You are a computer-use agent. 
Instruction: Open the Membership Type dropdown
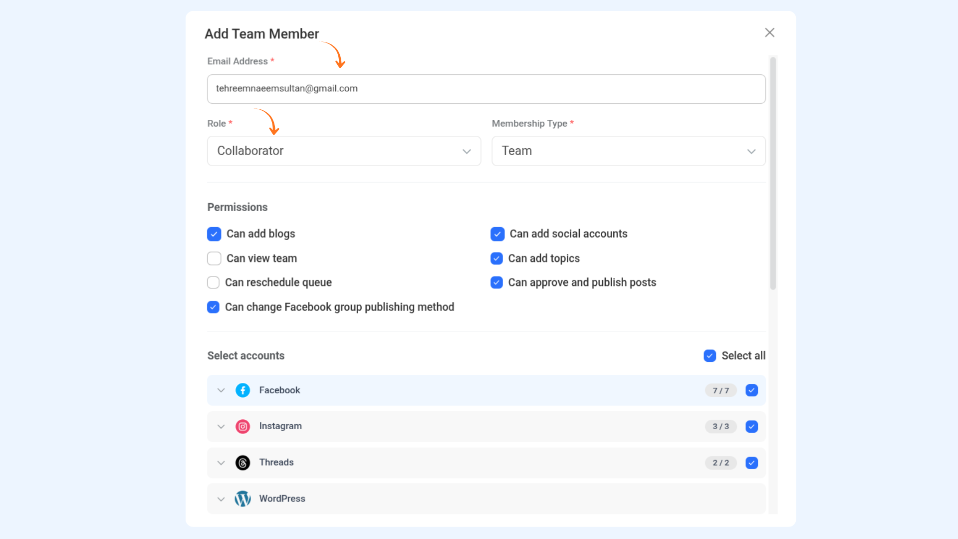click(628, 151)
